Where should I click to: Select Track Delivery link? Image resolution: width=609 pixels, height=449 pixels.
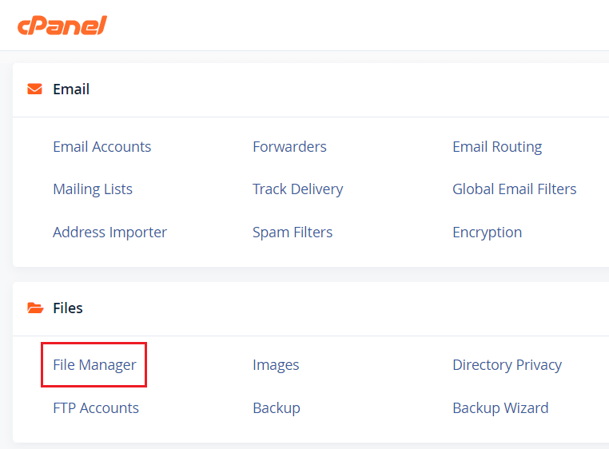[x=297, y=189]
